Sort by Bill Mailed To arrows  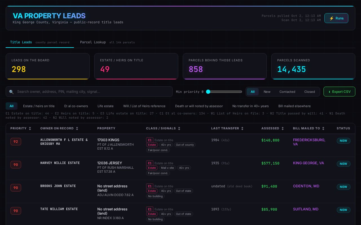coord(323,129)
